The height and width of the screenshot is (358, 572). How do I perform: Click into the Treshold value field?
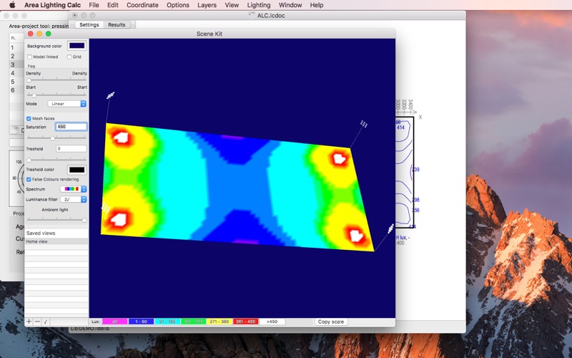71,149
